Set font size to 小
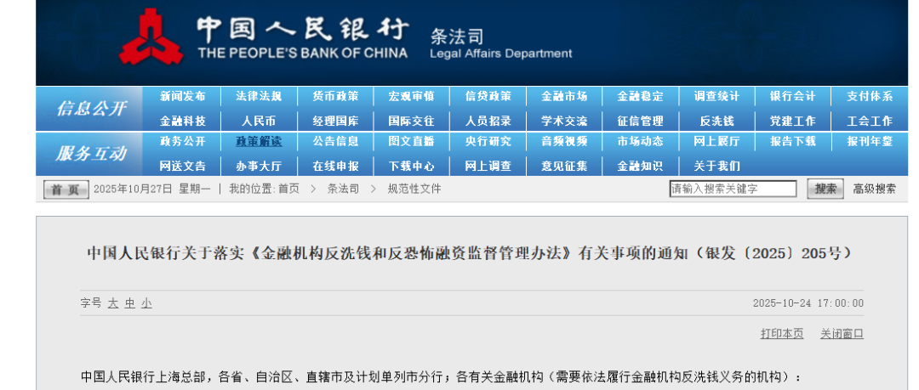 click(146, 303)
